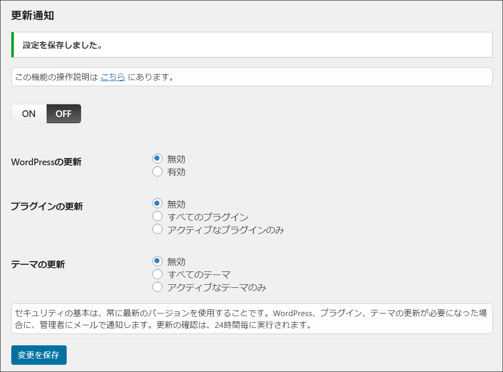503x372 pixels.
Task: Select 無効 under WordPressの更新
Action: click(x=157, y=159)
